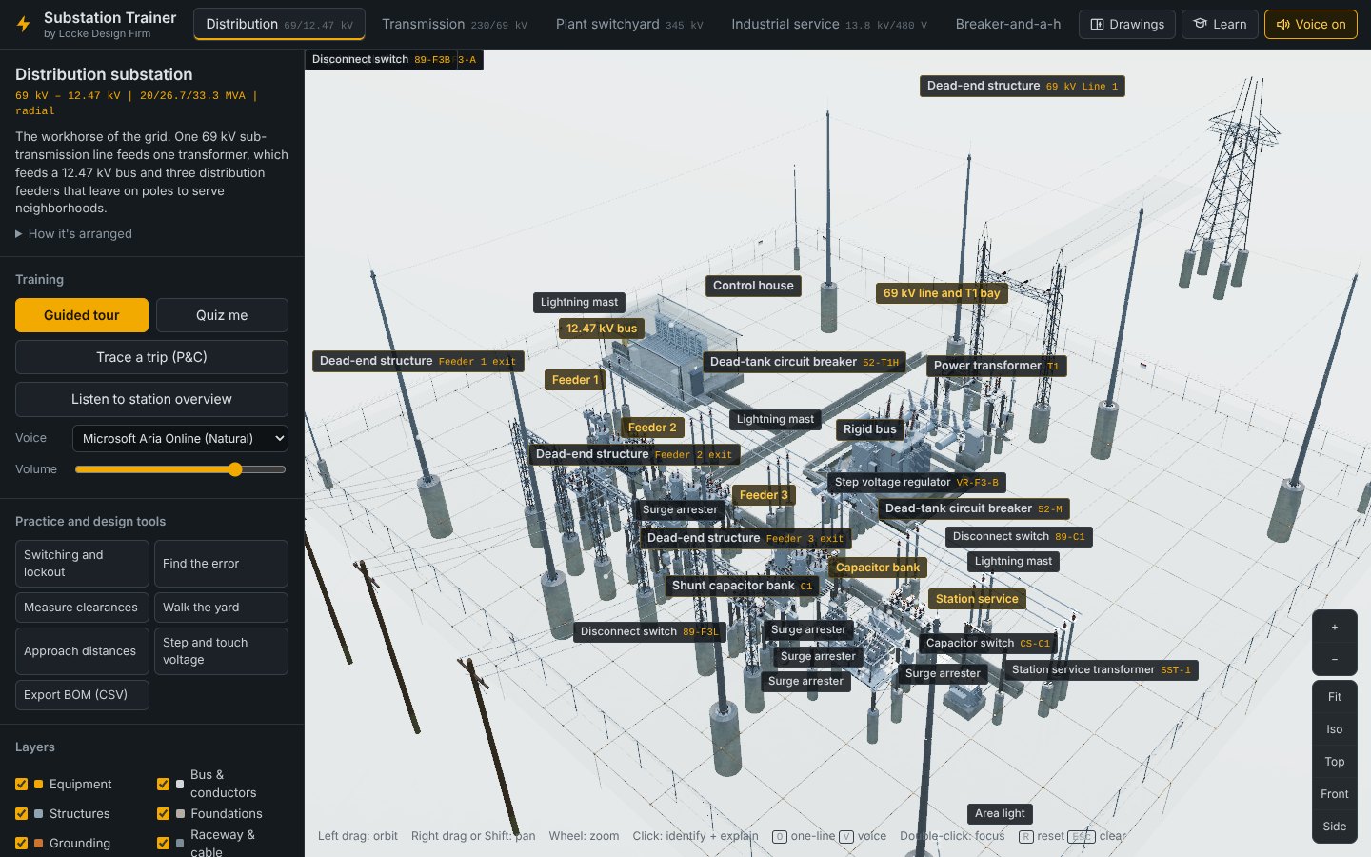Start the Guided tour
Viewport: 1371px width, 857px height.
tap(82, 315)
